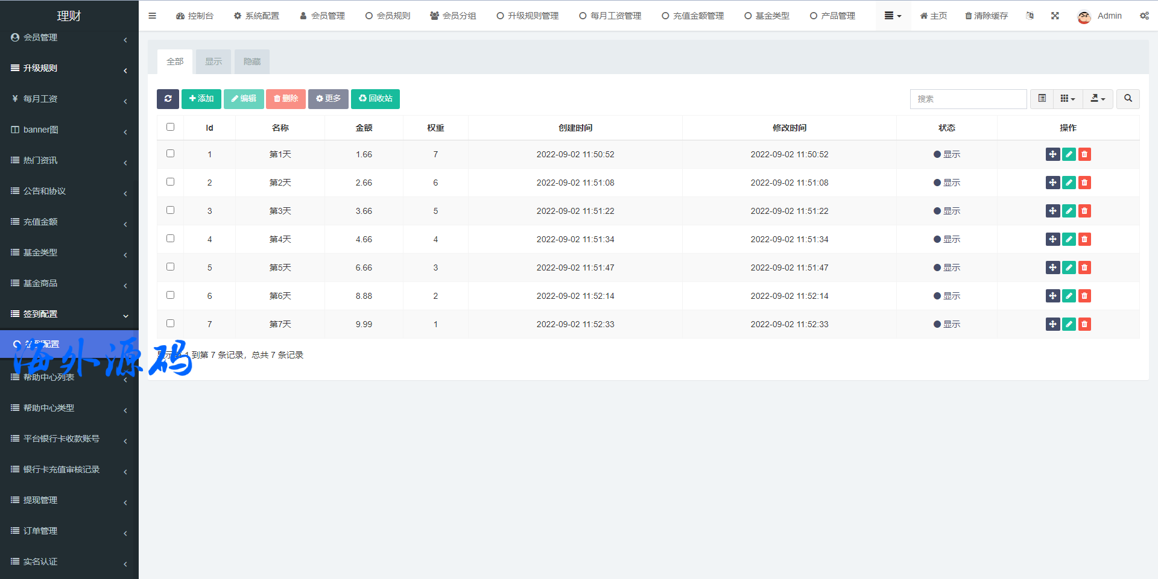The height and width of the screenshot is (579, 1158).
Task: Click the 添加 button
Action: tap(201, 99)
